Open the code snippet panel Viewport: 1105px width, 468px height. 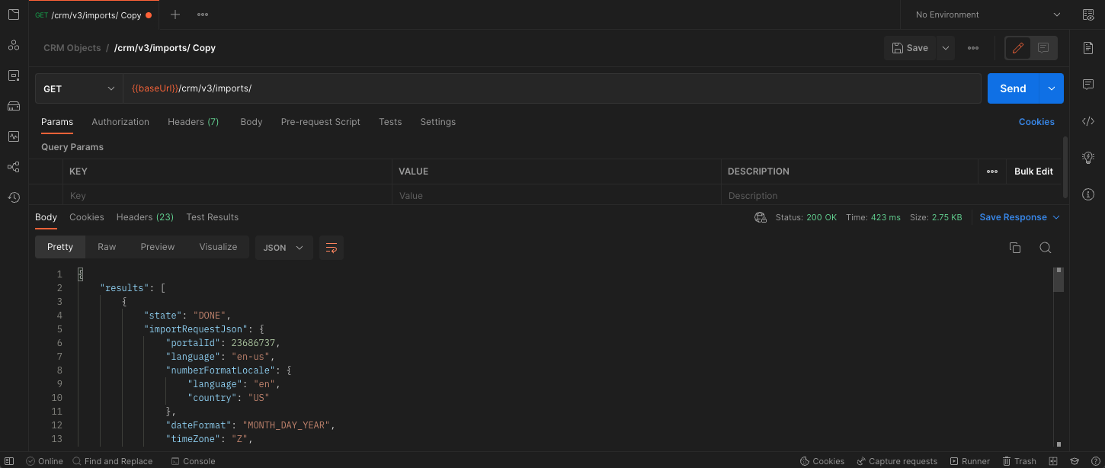(x=1088, y=120)
